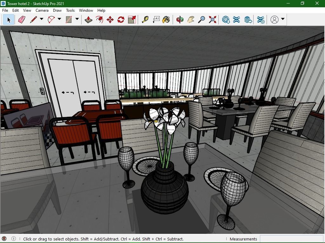Open the Camera menu

(x=42, y=10)
